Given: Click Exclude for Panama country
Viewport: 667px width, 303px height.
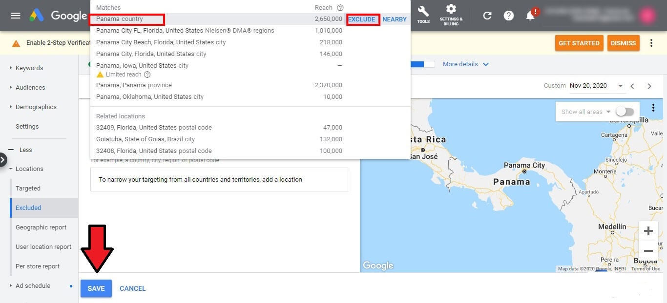Looking at the screenshot, I should [362, 19].
